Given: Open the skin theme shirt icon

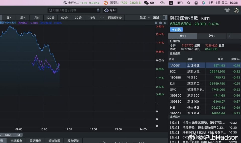Looking at the screenshot, I should [227, 10].
